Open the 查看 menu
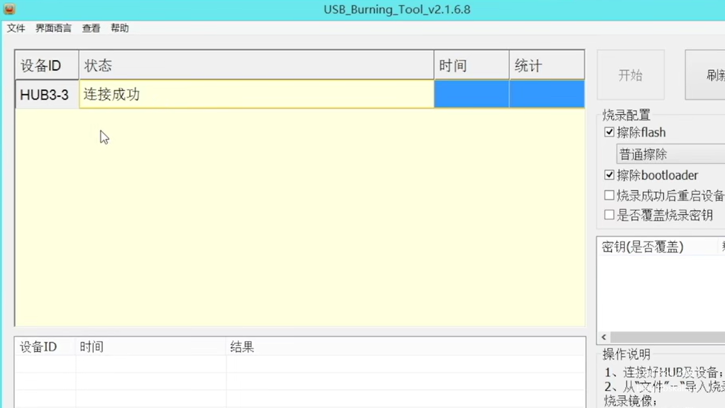725x408 pixels. [x=91, y=28]
